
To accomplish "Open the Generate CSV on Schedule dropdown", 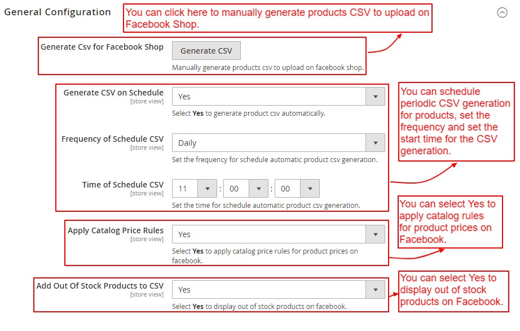I will (270, 97).
